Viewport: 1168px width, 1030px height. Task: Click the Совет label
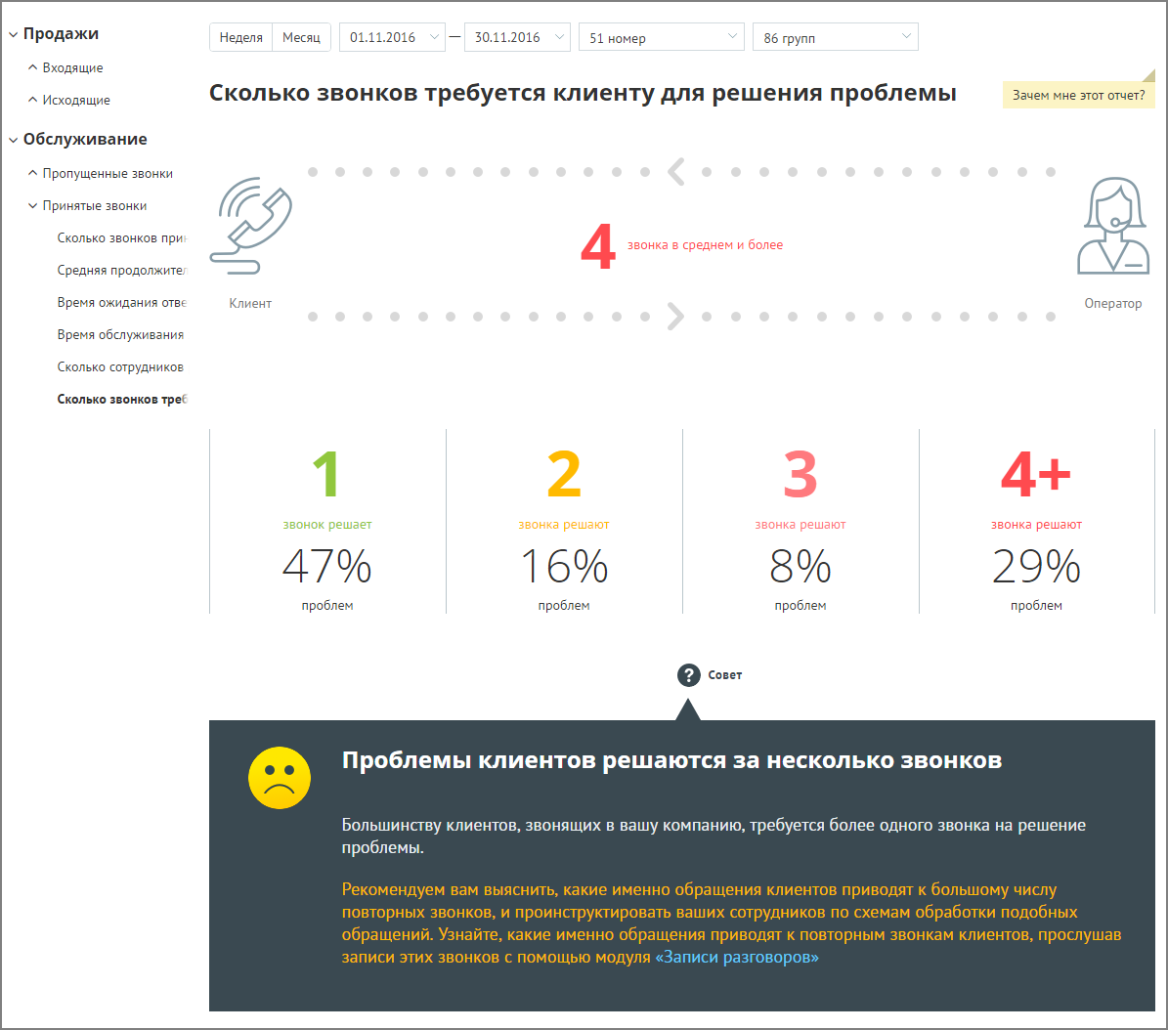(725, 675)
